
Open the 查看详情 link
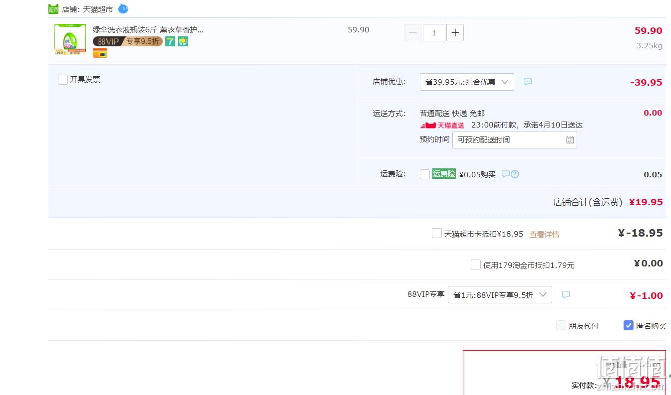point(544,234)
